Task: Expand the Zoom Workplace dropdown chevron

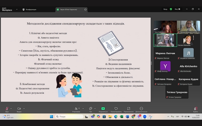Action: (x=17, y=9)
